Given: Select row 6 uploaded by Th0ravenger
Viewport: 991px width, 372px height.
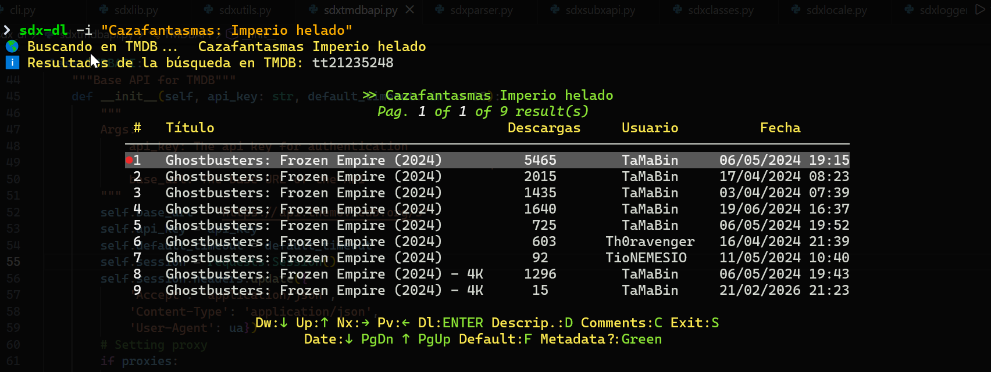Looking at the screenshot, I should point(487,241).
